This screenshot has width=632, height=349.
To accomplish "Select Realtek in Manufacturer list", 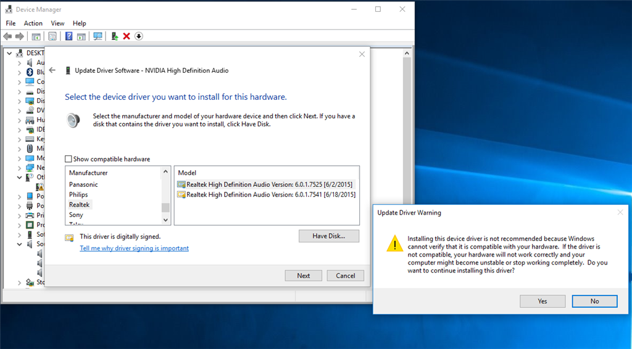I will pos(80,205).
